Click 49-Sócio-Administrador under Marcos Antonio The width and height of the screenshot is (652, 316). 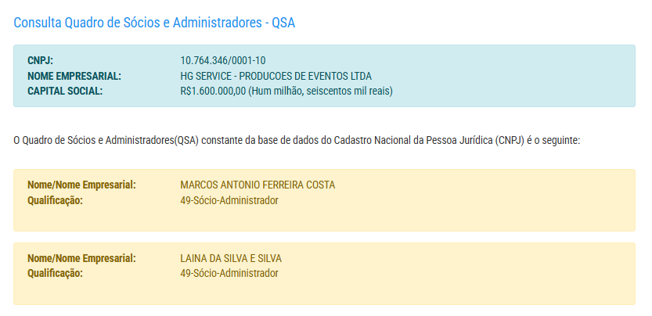[x=229, y=201]
